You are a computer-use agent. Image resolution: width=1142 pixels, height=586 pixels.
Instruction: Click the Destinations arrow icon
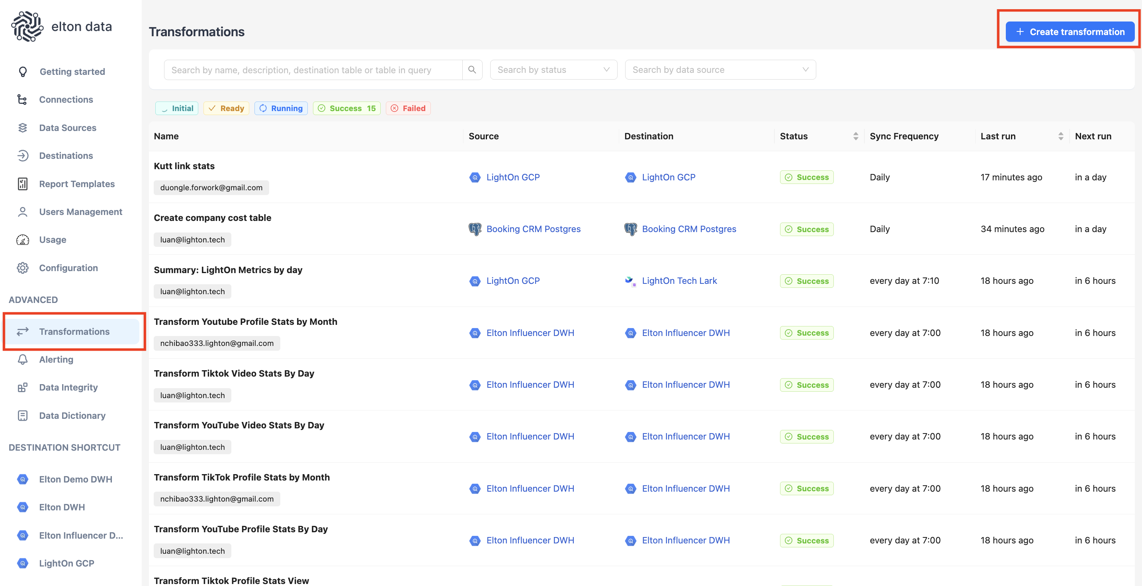[x=23, y=156]
